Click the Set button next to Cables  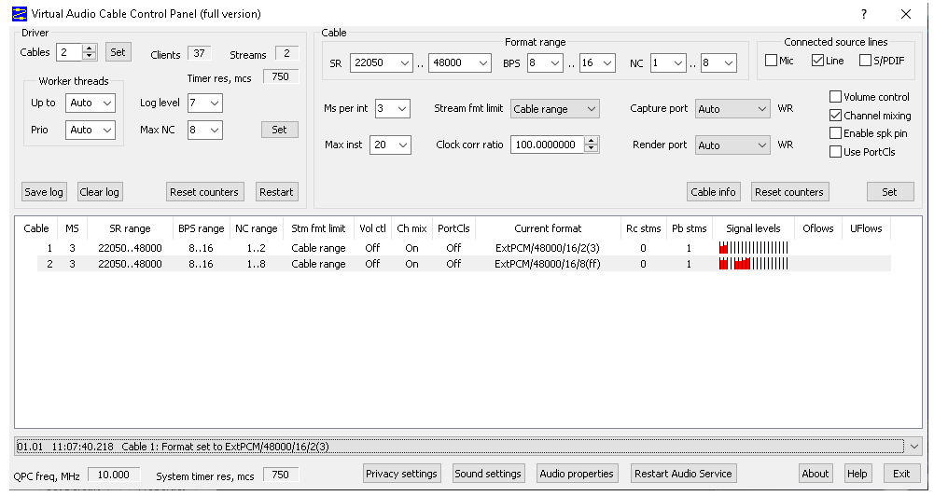pos(118,52)
